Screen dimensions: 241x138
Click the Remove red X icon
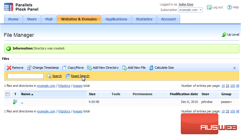tap(9, 68)
